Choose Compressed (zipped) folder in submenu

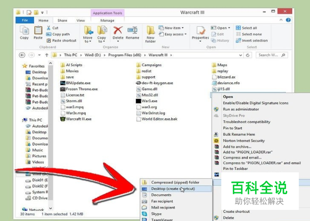click(x=176, y=183)
